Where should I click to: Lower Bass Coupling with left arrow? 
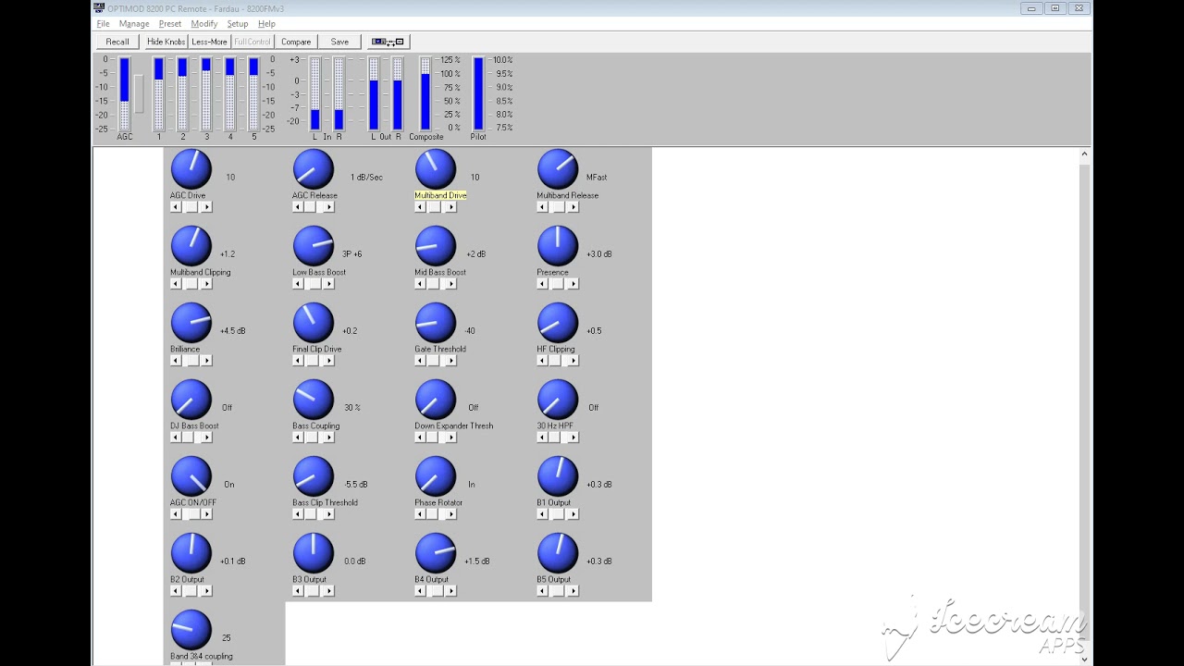coord(298,438)
